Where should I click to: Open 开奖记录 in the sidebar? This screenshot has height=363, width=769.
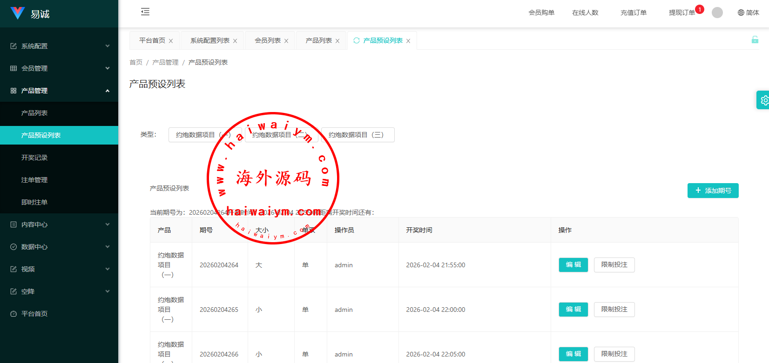(34, 158)
